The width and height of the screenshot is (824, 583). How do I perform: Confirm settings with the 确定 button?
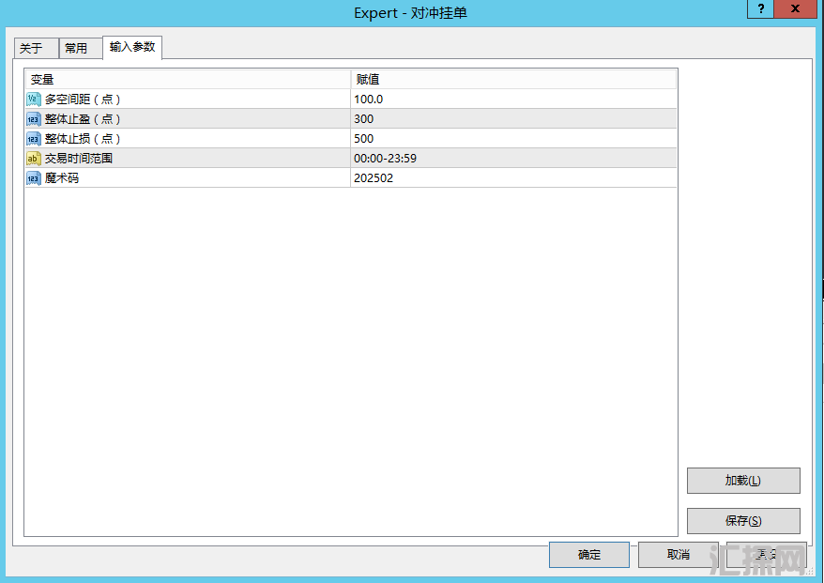pyautogui.click(x=589, y=555)
